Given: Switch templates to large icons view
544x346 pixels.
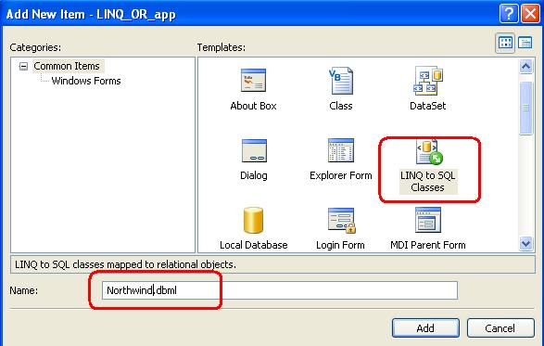Looking at the screenshot, I should pos(505,43).
